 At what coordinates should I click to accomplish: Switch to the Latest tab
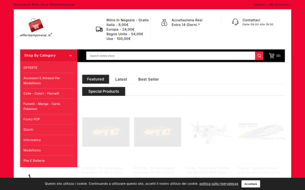pos(121,80)
